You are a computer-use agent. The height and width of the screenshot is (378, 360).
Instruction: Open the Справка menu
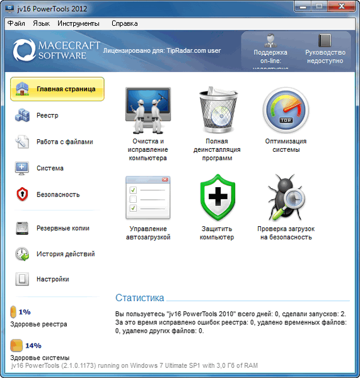click(x=124, y=23)
